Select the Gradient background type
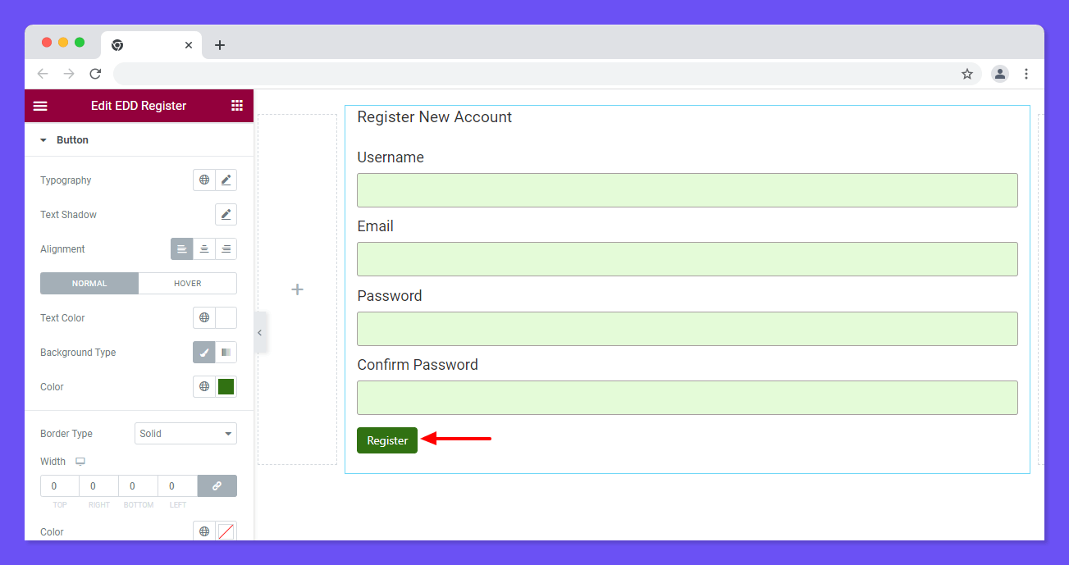The width and height of the screenshot is (1069, 565). (x=226, y=352)
